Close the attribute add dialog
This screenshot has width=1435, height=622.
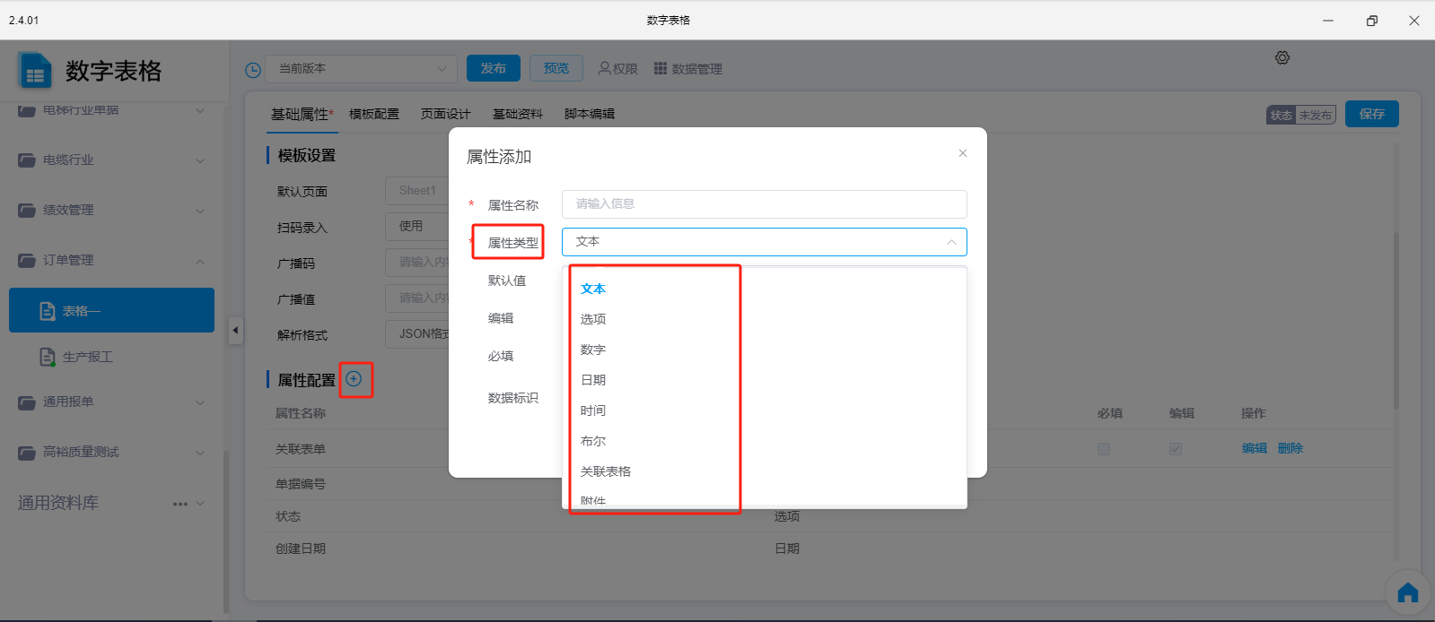click(962, 153)
